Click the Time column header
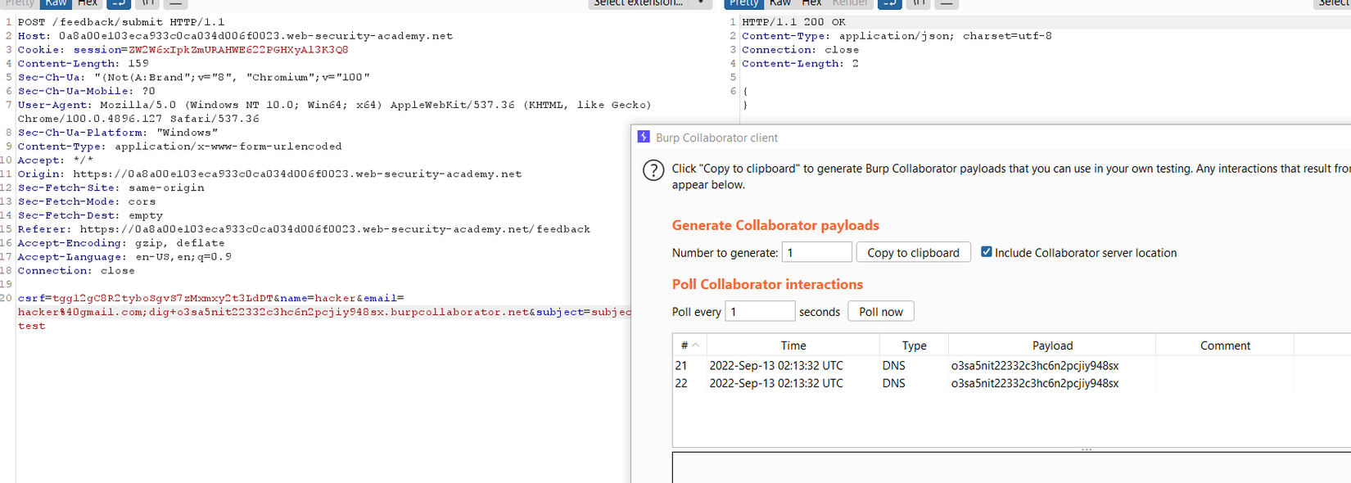 [793, 345]
